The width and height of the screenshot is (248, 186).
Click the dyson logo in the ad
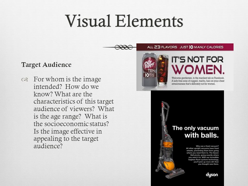tap(212, 175)
